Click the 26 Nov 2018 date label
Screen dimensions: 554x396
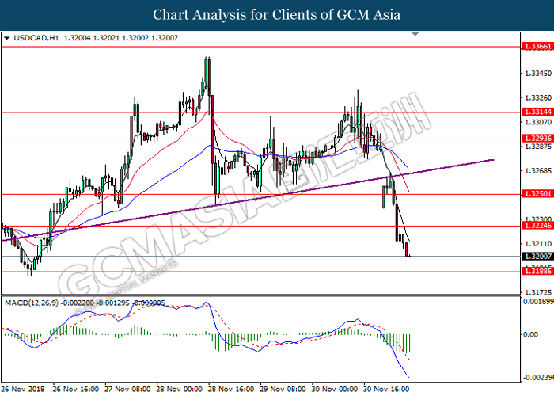[x=23, y=390]
